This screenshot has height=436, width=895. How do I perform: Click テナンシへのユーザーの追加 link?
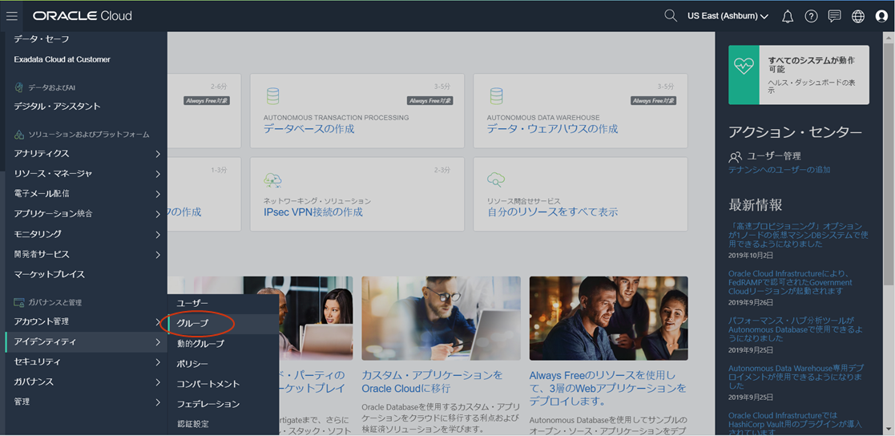coord(779,169)
